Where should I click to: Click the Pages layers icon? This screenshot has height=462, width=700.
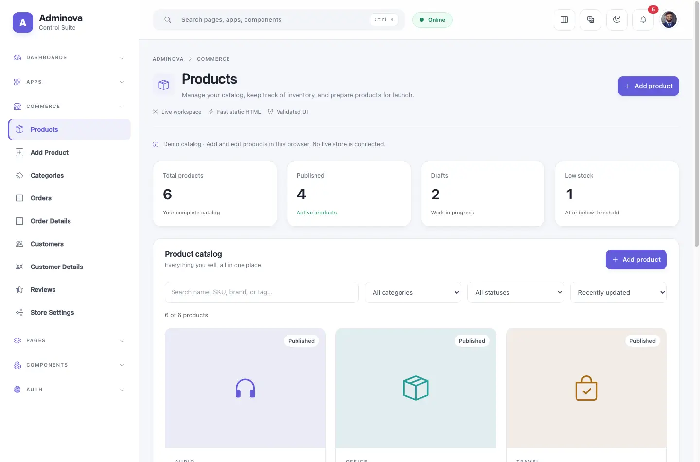tap(17, 341)
